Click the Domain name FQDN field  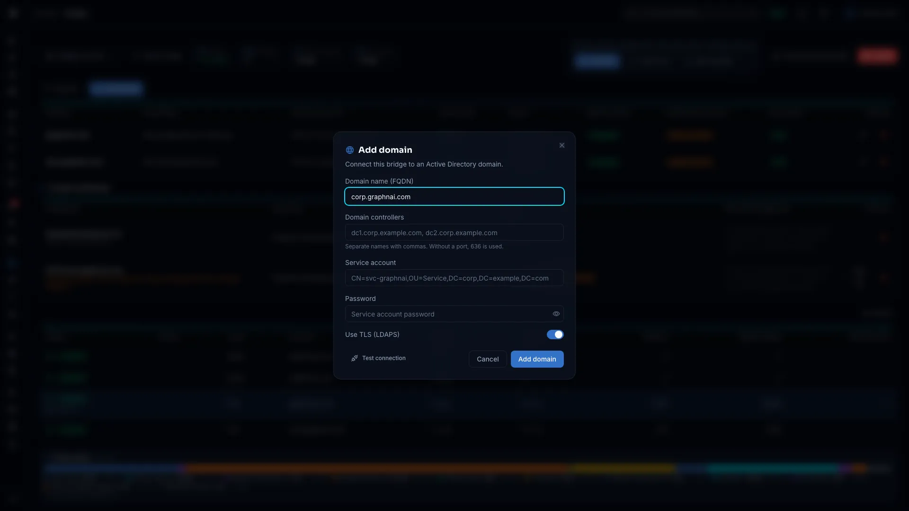click(454, 196)
